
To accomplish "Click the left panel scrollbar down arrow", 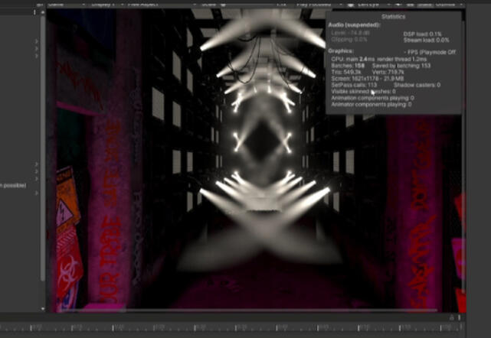I will click(43, 309).
